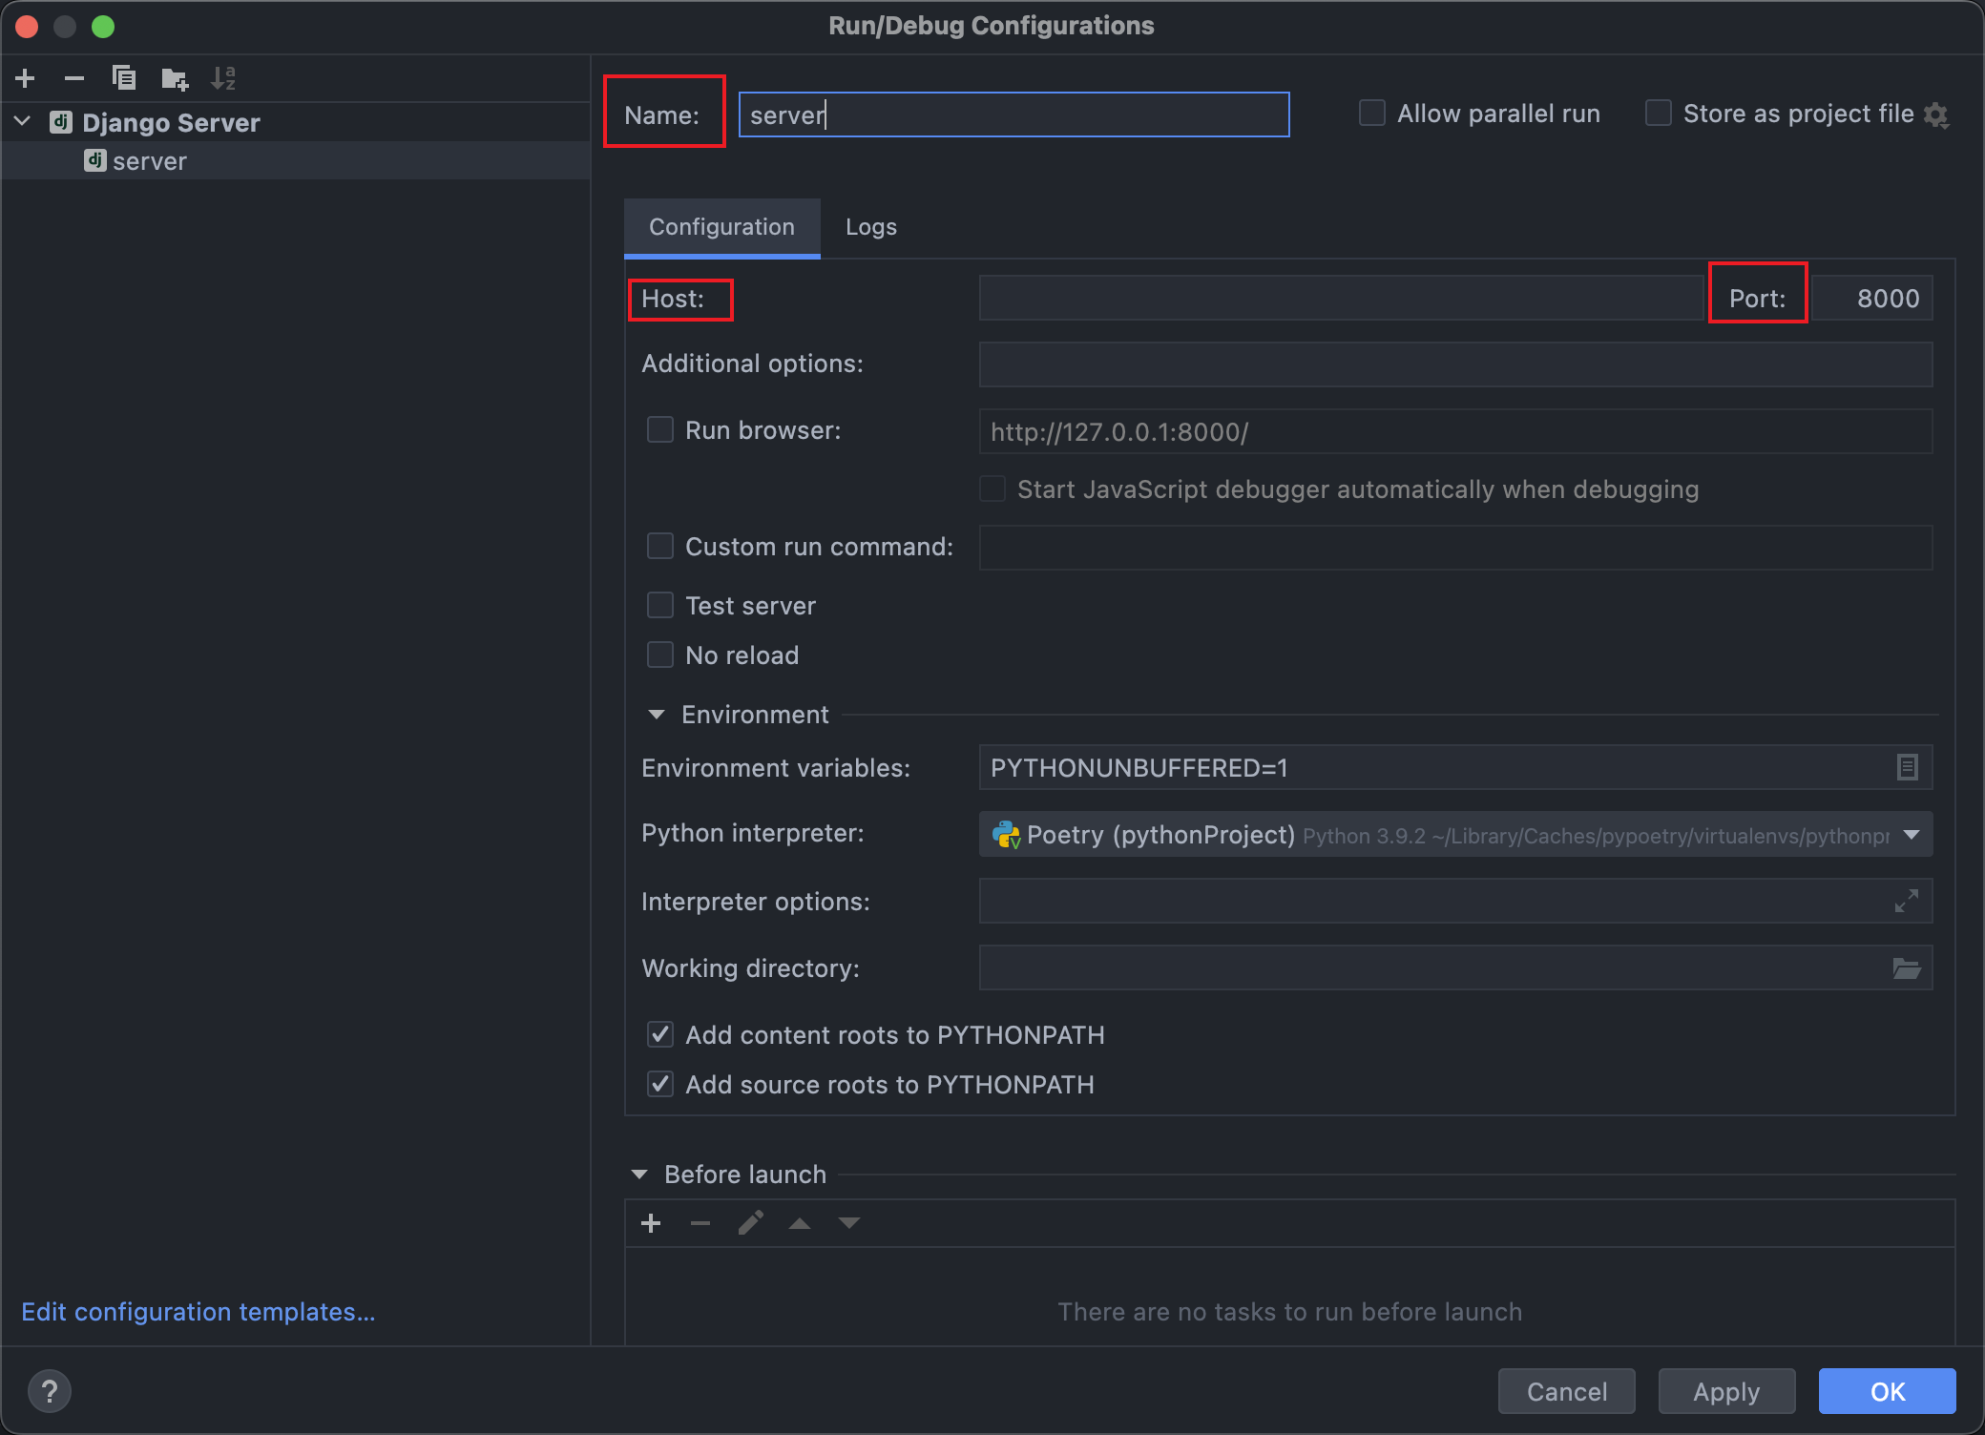Browse for working directory folder
Image resolution: width=1985 pixels, height=1435 pixels.
(1907, 968)
